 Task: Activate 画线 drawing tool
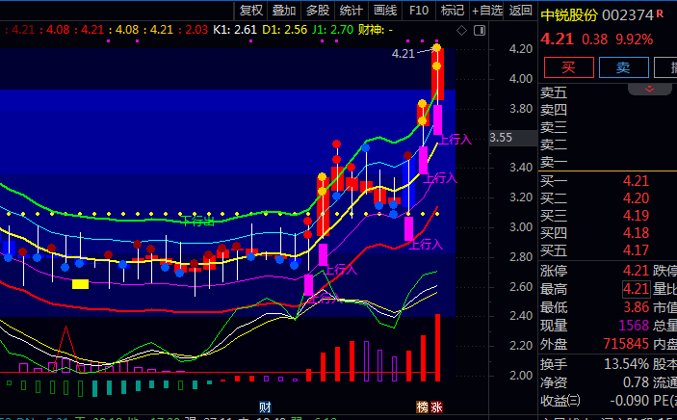pos(385,11)
